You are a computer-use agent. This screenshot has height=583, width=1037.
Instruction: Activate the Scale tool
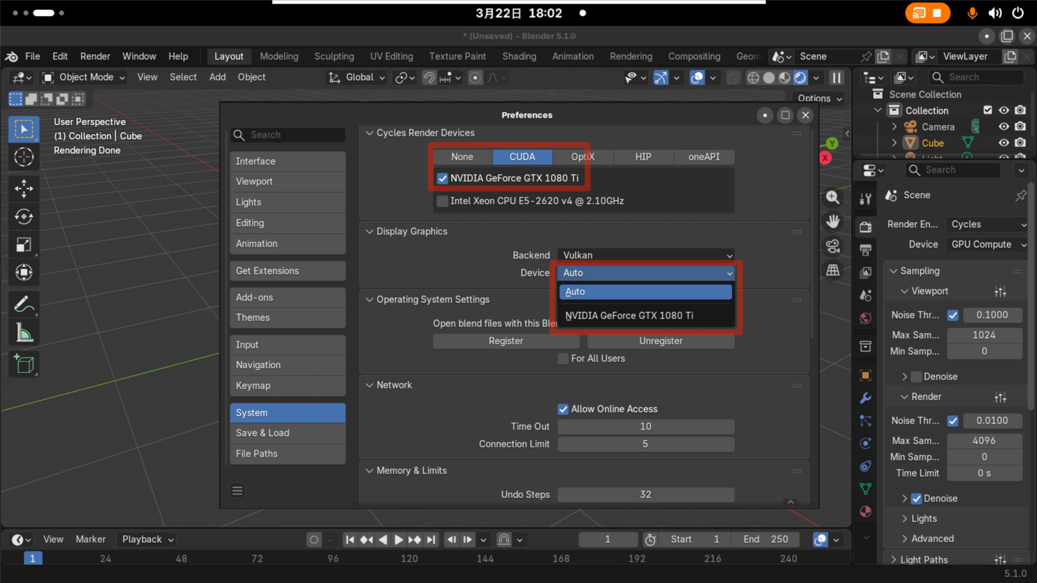click(x=24, y=245)
